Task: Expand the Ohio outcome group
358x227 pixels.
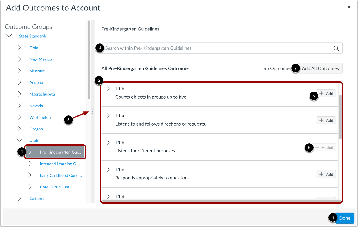Action: (x=19, y=48)
